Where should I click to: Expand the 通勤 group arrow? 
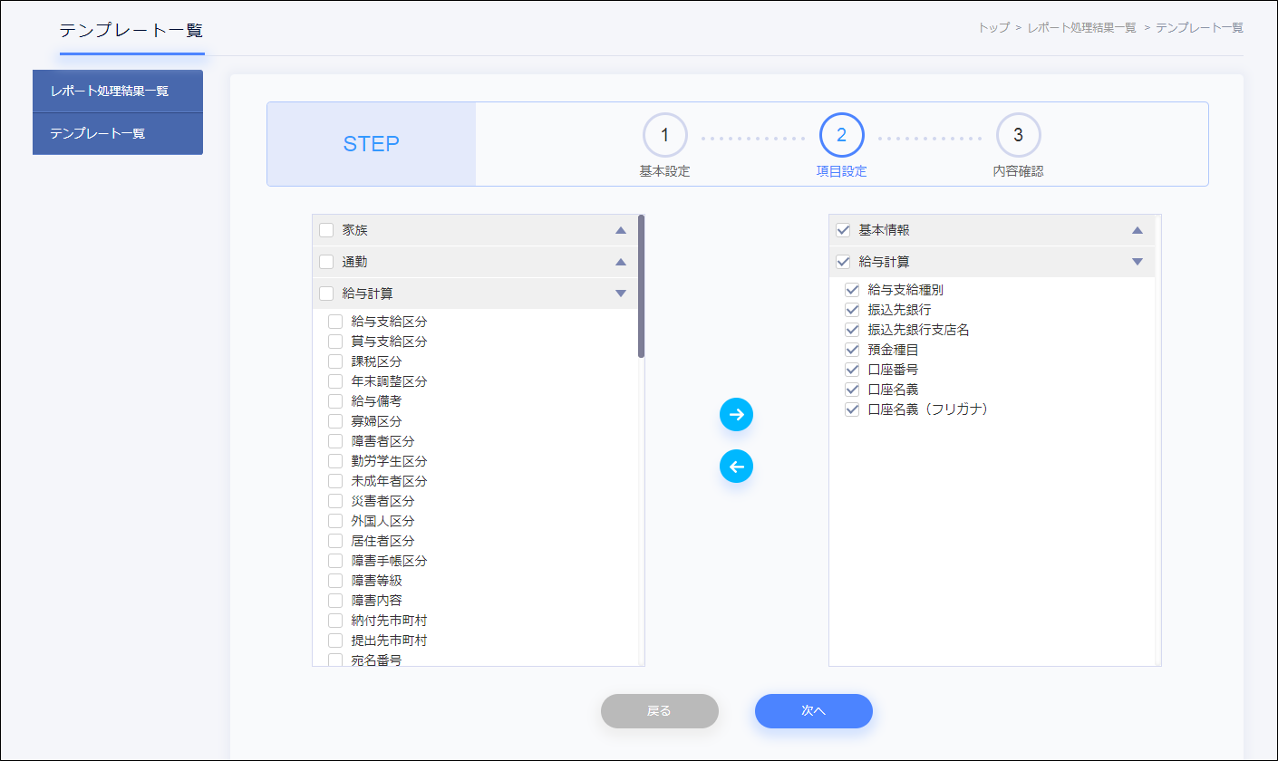[x=621, y=262]
